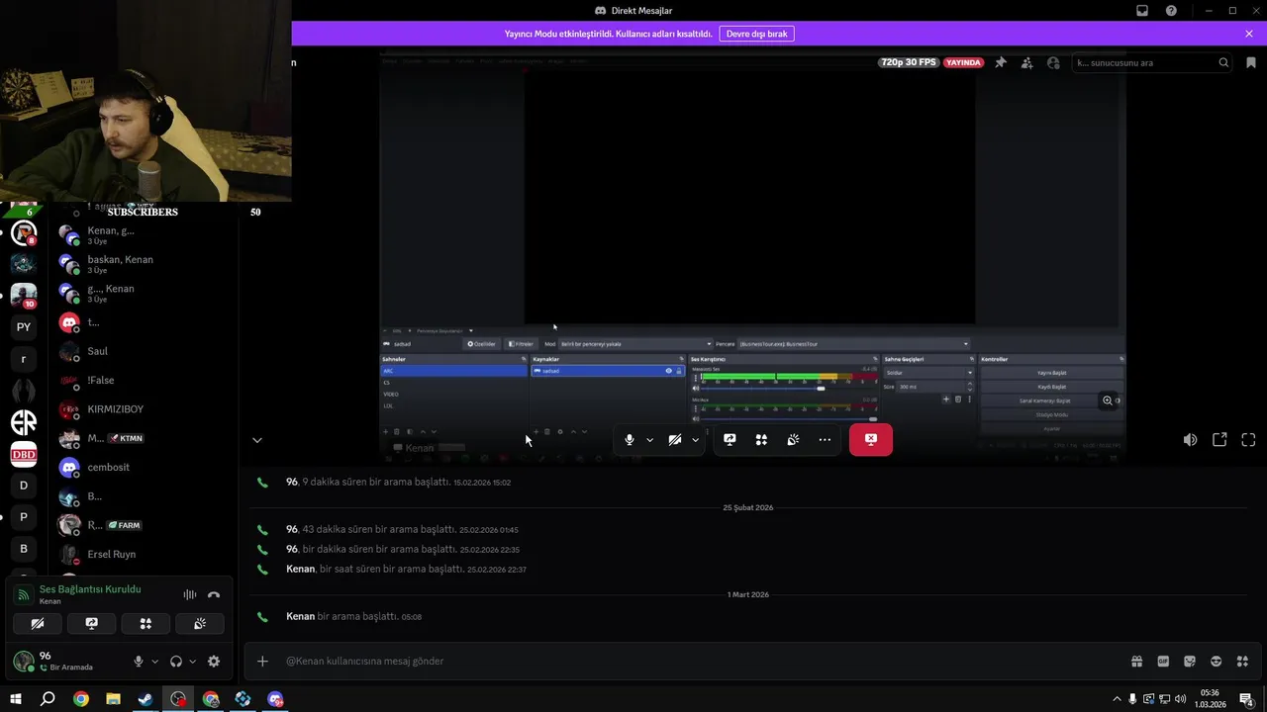Hang up the call in voice panel
The image size is (1267, 712).
[213, 594]
